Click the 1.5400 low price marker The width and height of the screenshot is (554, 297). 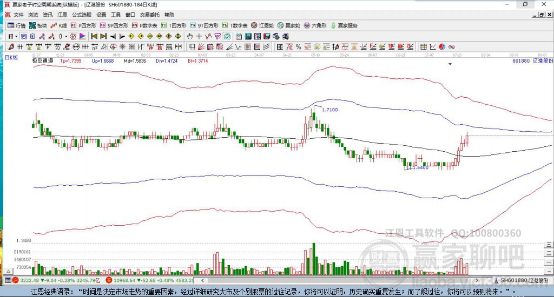(420, 167)
